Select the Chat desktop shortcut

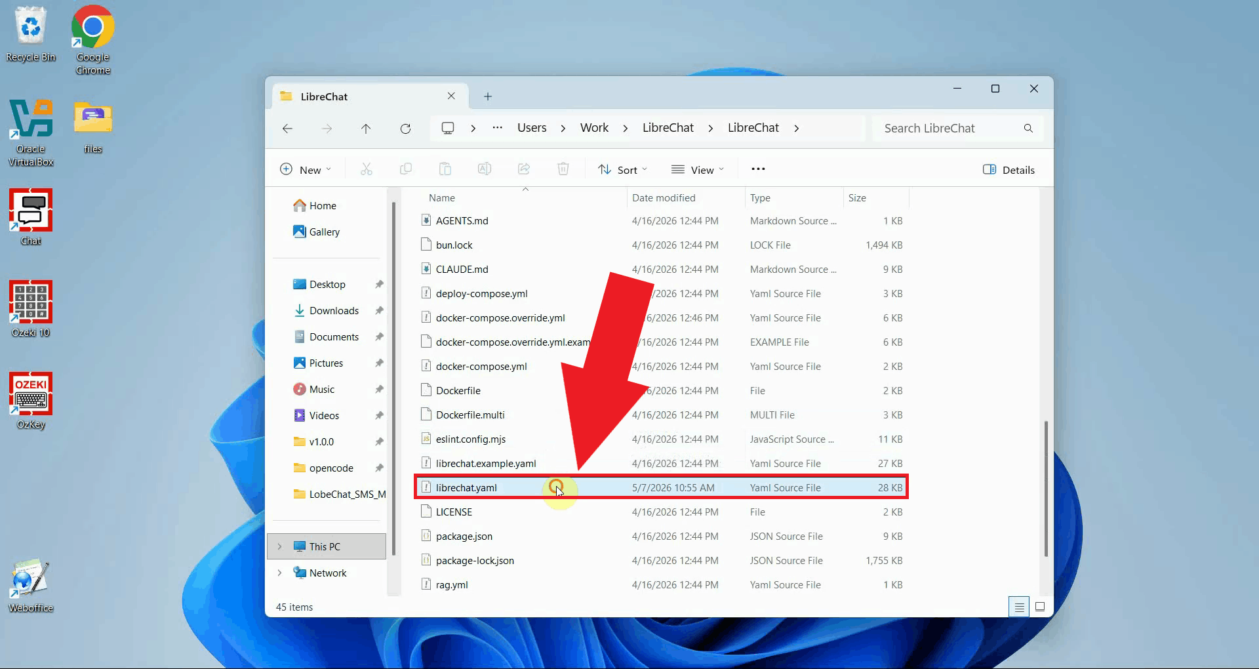click(x=30, y=217)
